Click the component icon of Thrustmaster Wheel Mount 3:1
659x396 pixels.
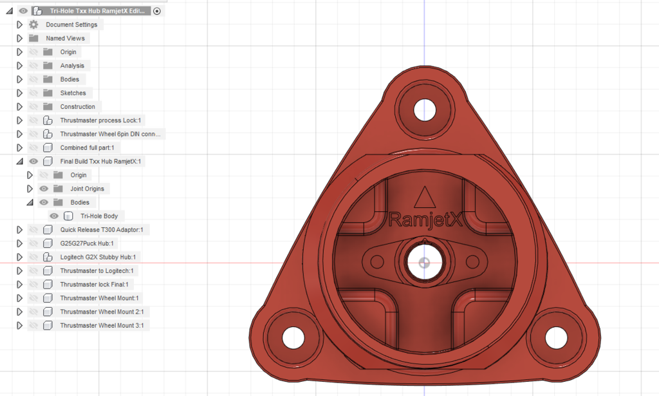[x=48, y=325]
